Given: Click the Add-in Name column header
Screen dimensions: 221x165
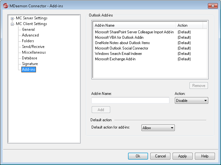Looking at the screenshot, I should coord(134,25).
